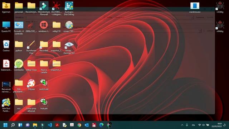
Task: Open the OLLYDBG shortcut icon
Action: click(57, 6)
